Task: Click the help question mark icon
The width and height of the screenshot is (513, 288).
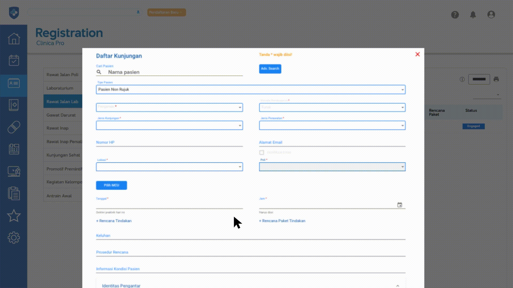Action: point(455,15)
